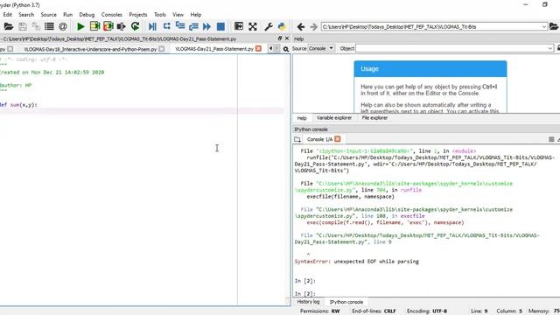Click the Continue execution double-arrow icon
This screenshot has width=560, height=315.
tap(206, 26)
